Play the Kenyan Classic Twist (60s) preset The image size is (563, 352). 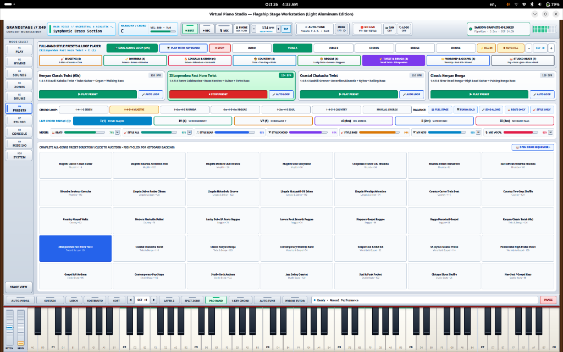click(88, 94)
